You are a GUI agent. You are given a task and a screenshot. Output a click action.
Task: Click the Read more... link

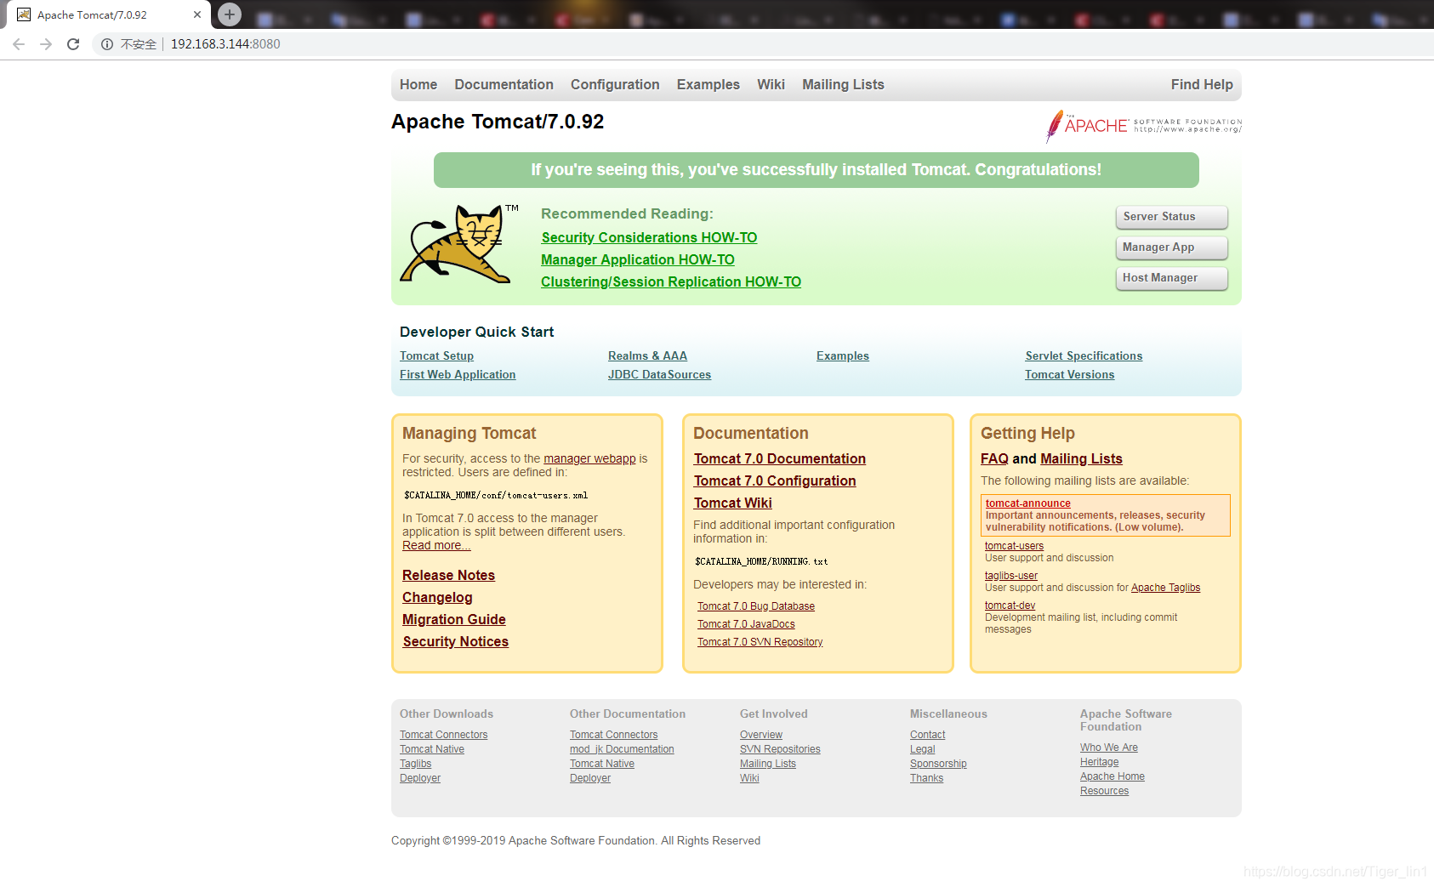436,545
